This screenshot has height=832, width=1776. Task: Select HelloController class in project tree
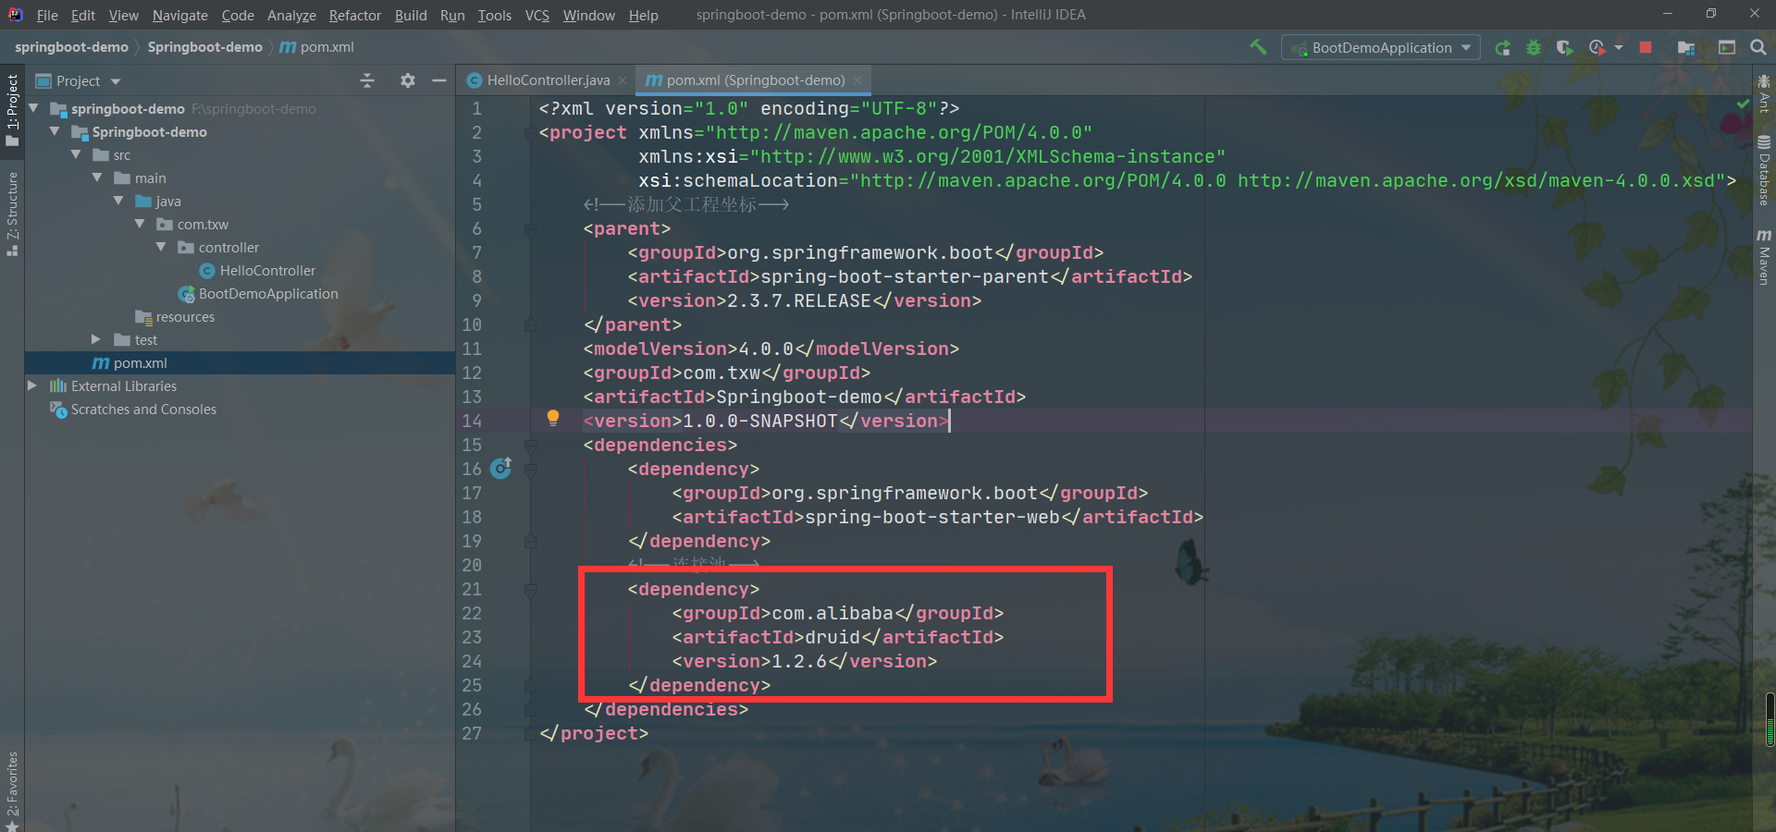(267, 271)
